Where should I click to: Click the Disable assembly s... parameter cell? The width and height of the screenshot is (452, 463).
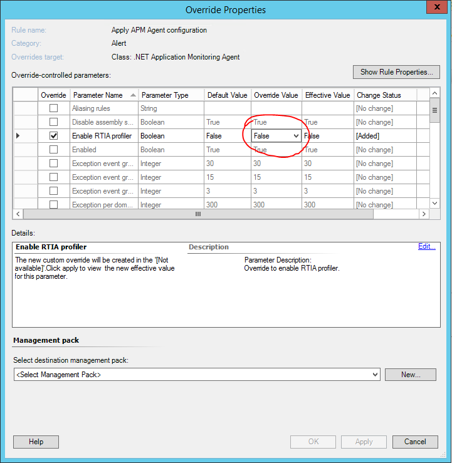(104, 122)
